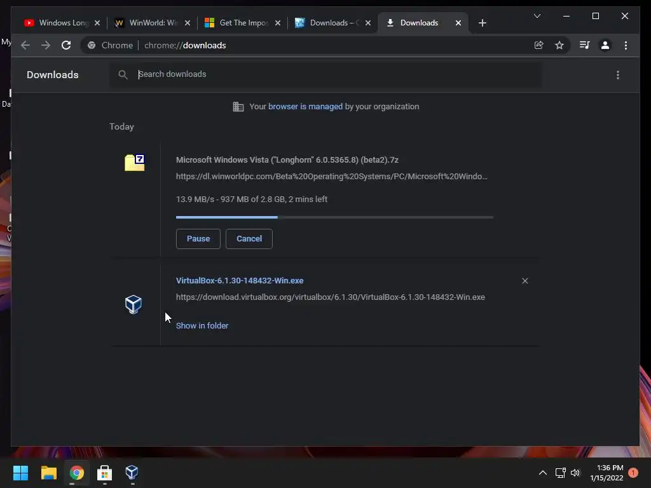Open a new tab with plus button
The image size is (651, 488).
[482, 23]
